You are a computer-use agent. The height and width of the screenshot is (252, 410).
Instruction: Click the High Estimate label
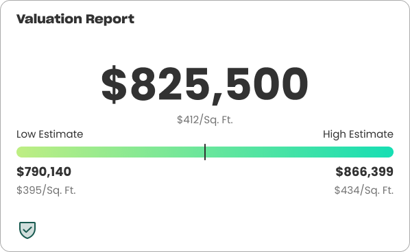coord(358,134)
